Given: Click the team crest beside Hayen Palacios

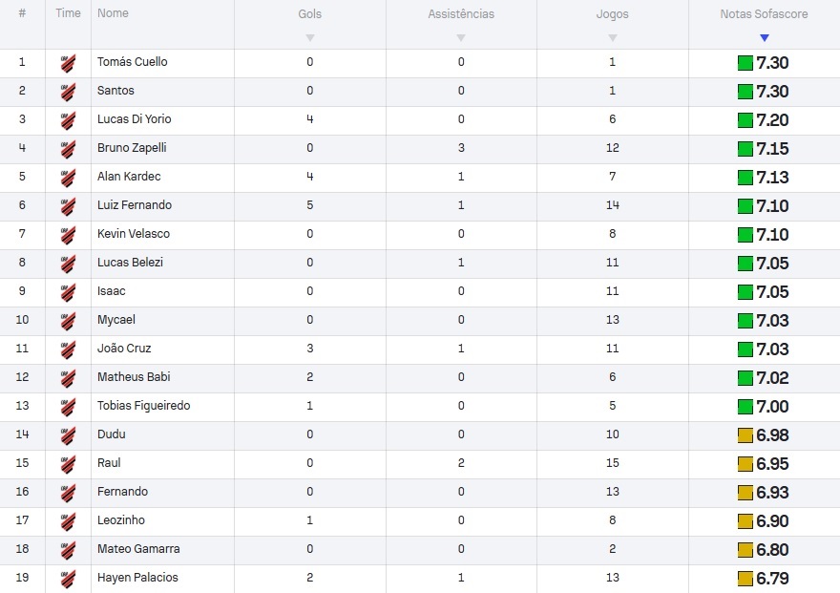Looking at the screenshot, I should (x=68, y=579).
